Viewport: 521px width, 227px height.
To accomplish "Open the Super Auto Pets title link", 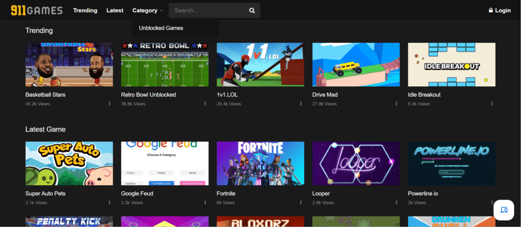I will point(45,193).
